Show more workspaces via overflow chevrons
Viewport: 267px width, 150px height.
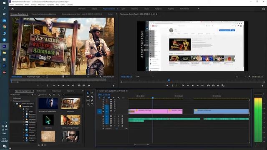click(x=199, y=9)
